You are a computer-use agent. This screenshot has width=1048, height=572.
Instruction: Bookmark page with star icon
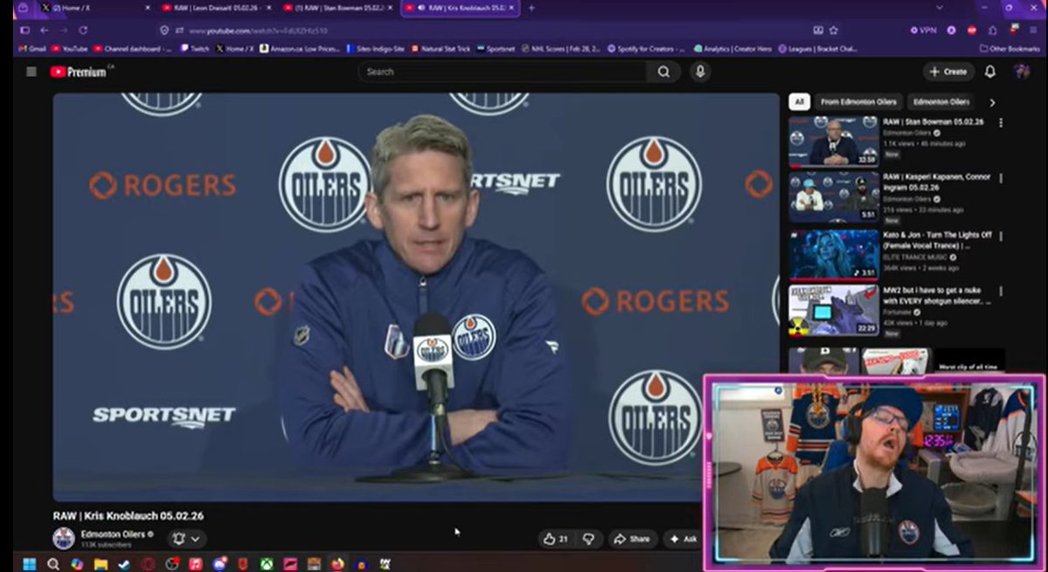coord(834,30)
